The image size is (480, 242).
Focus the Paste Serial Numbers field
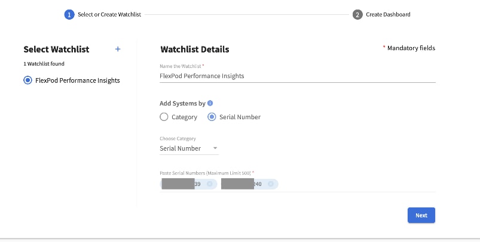pyautogui.click(x=297, y=184)
